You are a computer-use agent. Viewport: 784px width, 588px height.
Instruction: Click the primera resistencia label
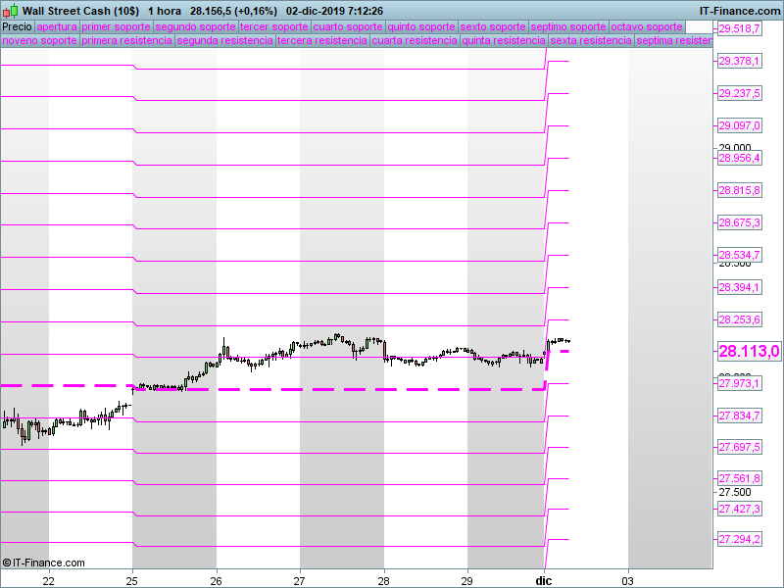[x=126, y=40]
